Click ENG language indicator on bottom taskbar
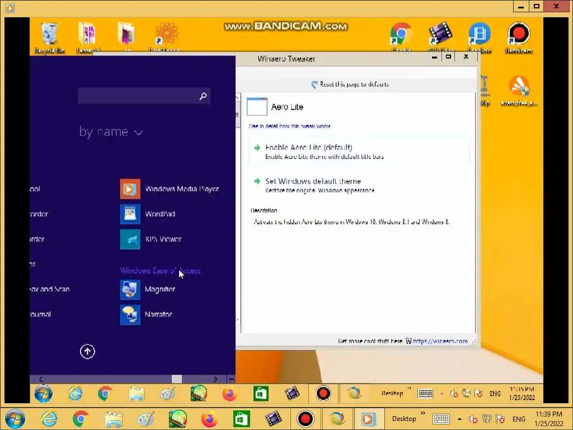The width and height of the screenshot is (573, 430). (x=519, y=419)
